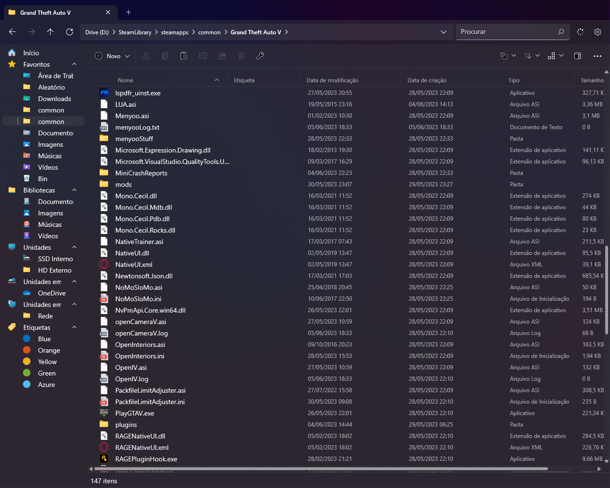Go back to the previous folder
The width and height of the screenshot is (610, 488).
tap(12, 32)
